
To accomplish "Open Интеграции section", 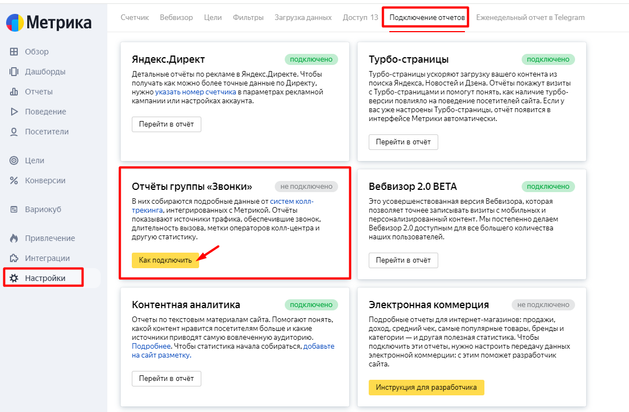I will tap(47, 258).
